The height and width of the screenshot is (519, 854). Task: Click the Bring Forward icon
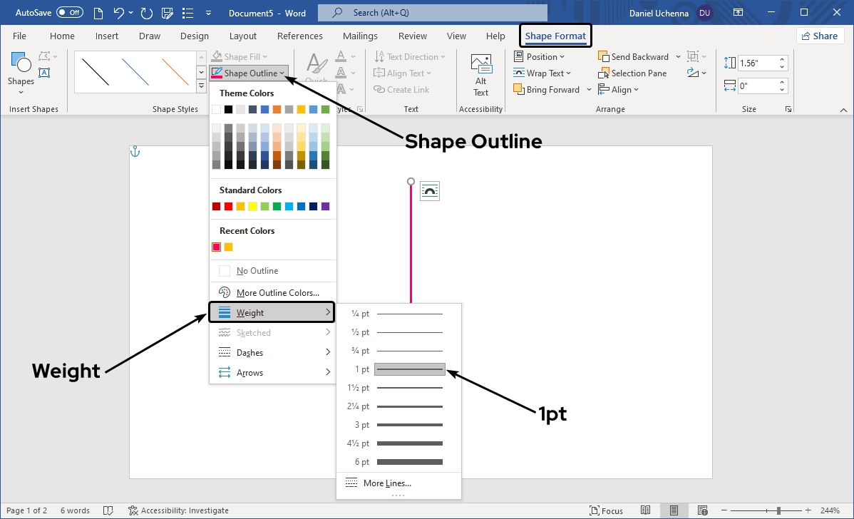(x=519, y=90)
